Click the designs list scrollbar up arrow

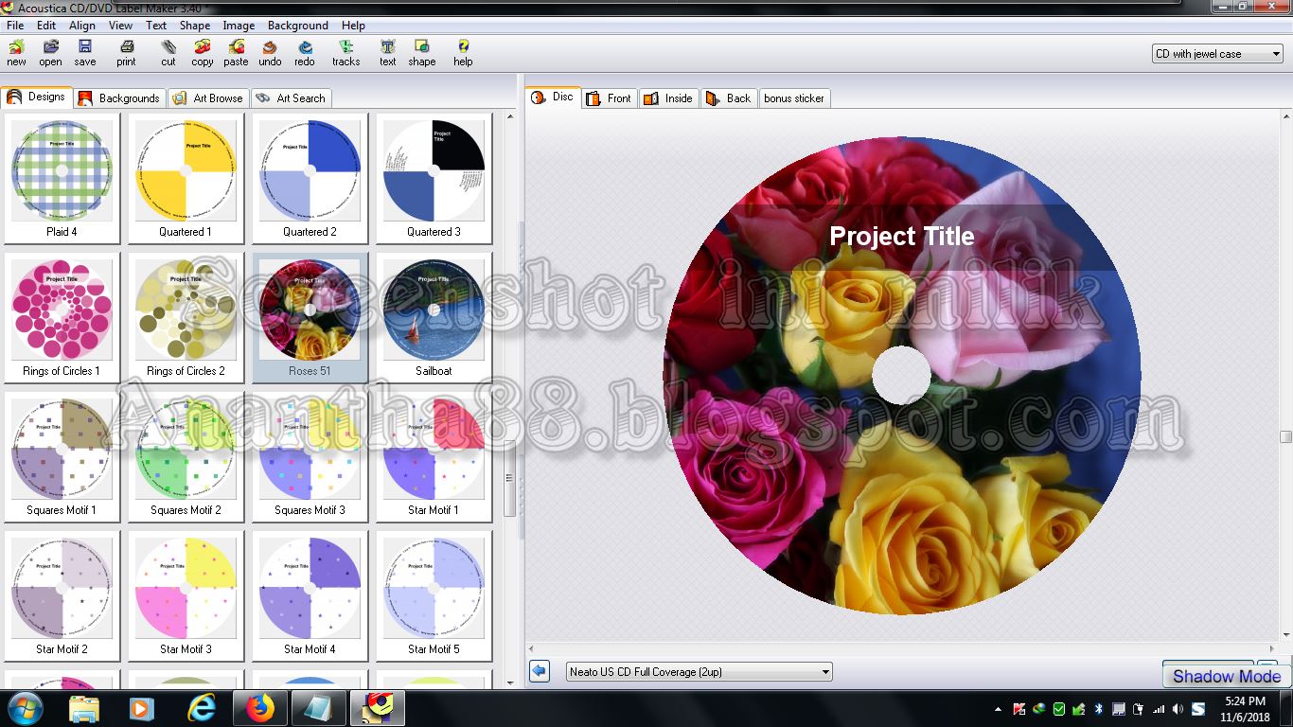(x=510, y=117)
